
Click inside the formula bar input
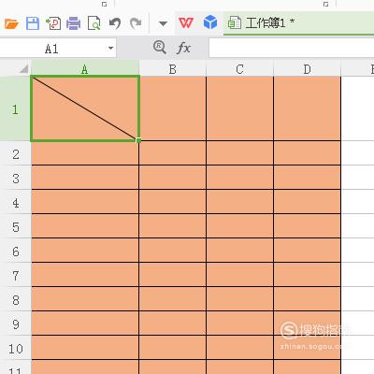point(292,48)
